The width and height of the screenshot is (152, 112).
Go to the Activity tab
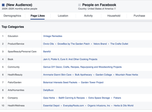[88, 16]
